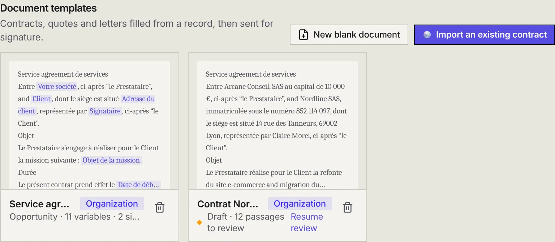Click the Contrat Nor... template title
This screenshot has height=242, width=555.
(228, 204)
